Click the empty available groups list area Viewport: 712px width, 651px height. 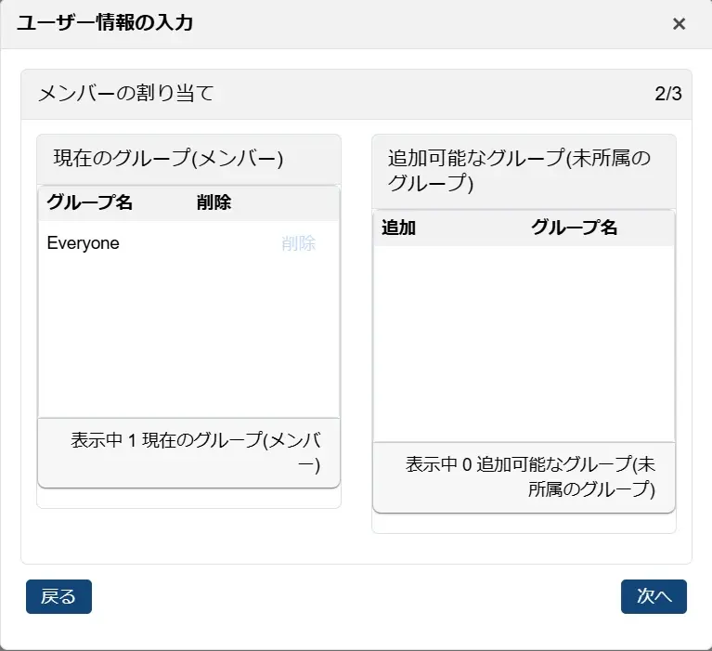[x=524, y=344]
